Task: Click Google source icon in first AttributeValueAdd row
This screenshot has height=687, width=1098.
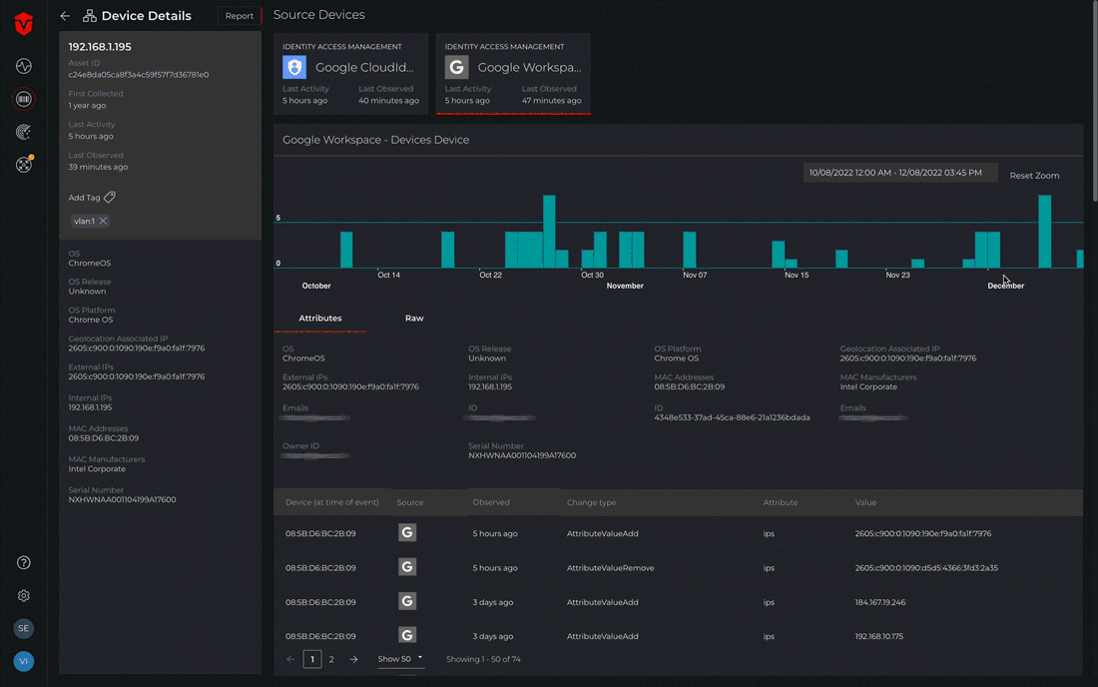Action: click(407, 533)
